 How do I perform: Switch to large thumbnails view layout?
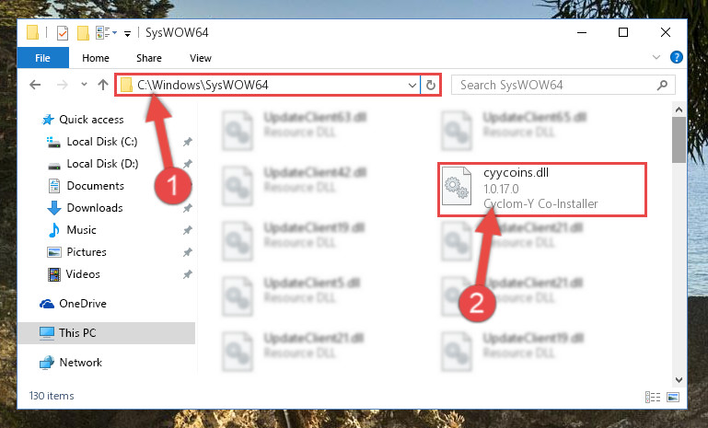673,397
